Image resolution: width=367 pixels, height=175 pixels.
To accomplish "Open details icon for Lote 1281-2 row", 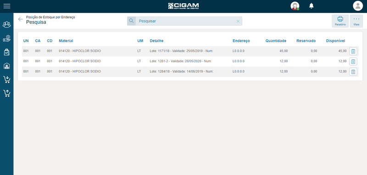I will (353, 61).
